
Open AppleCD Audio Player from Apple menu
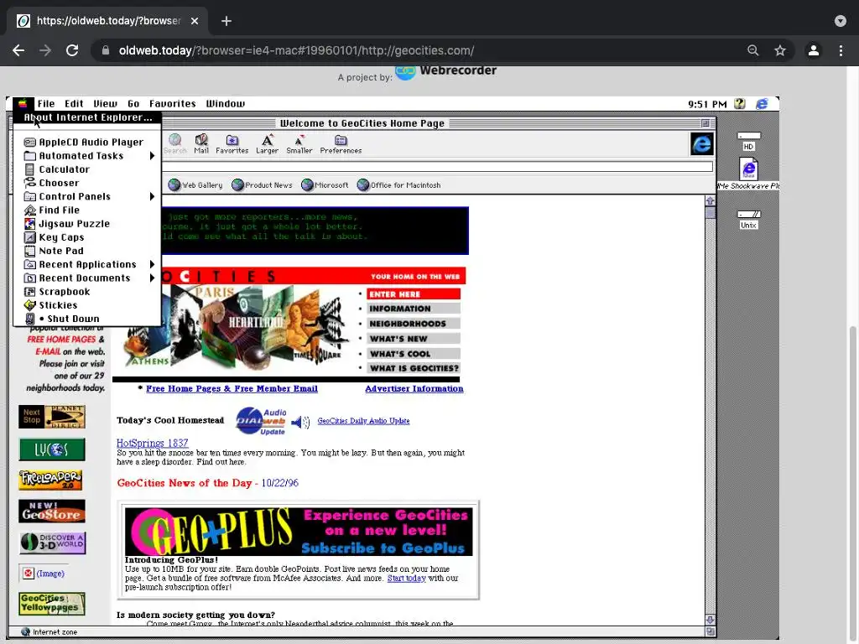pos(87,142)
